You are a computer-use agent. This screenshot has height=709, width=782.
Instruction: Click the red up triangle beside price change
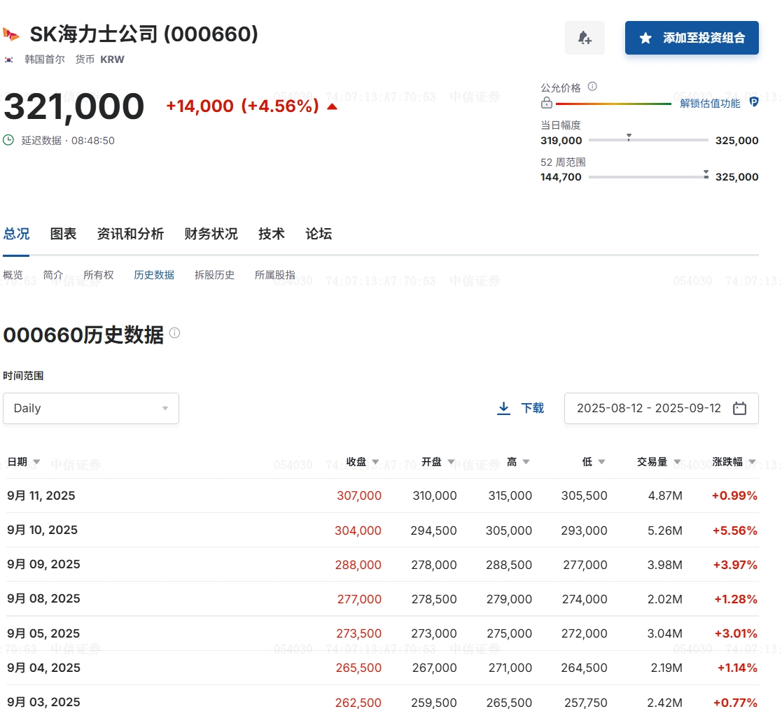pyautogui.click(x=332, y=106)
